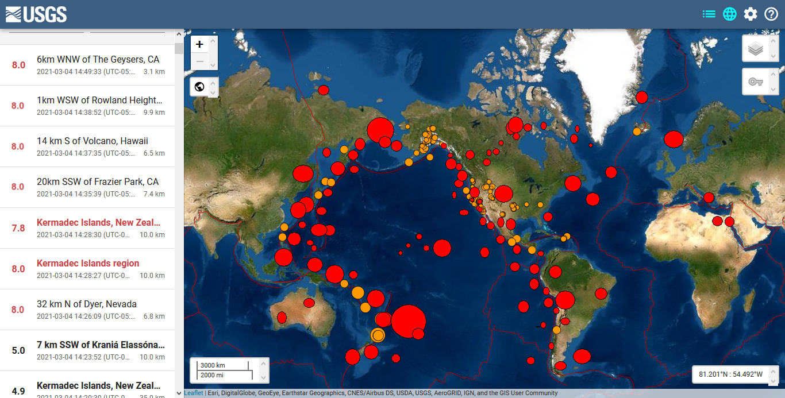
Task: Click the USGS logo in the header
Action: click(x=36, y=14)
